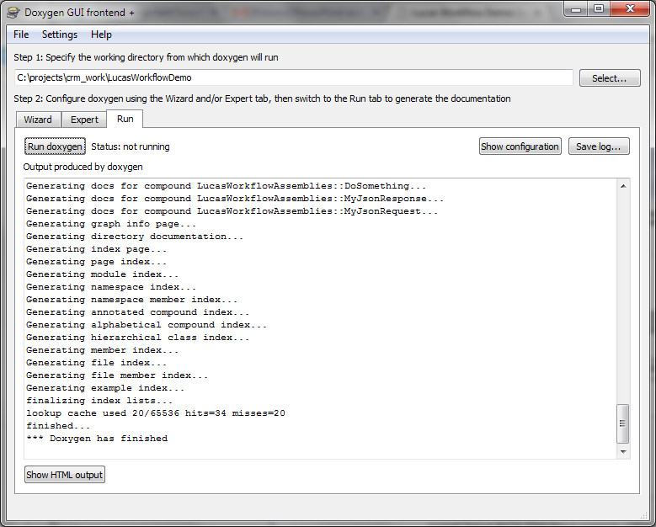Screen dimensions: 656x527
Task: Minimize the Doxygen GUI window
Action: [576, 8]
